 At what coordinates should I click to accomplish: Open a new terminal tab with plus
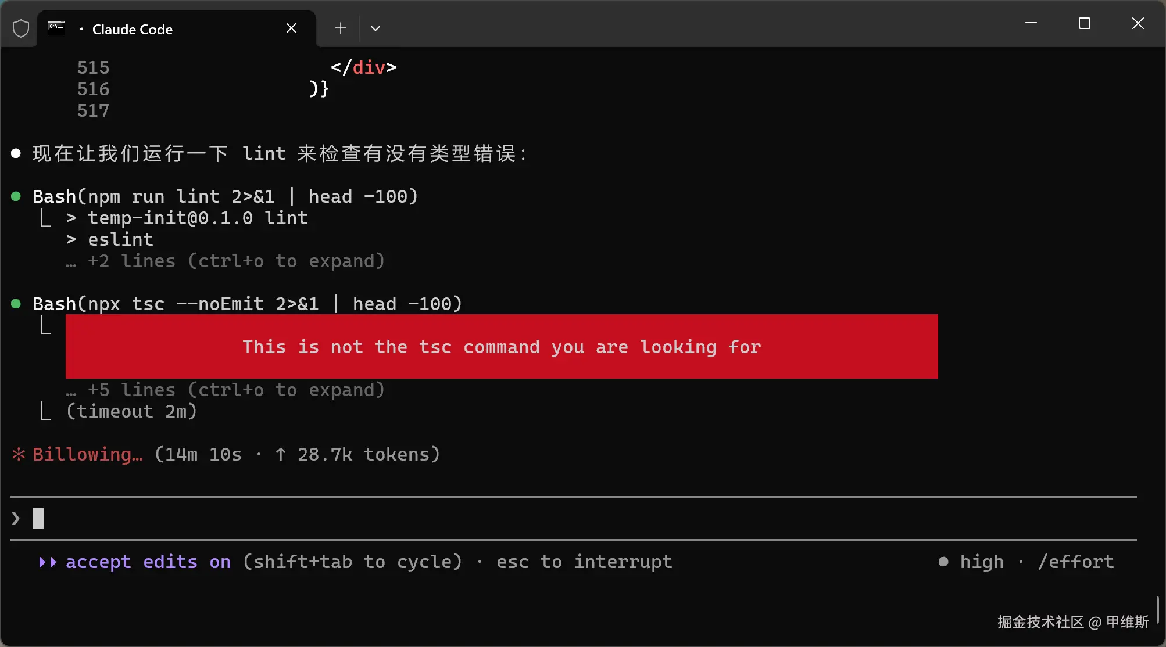click(341, 28)
